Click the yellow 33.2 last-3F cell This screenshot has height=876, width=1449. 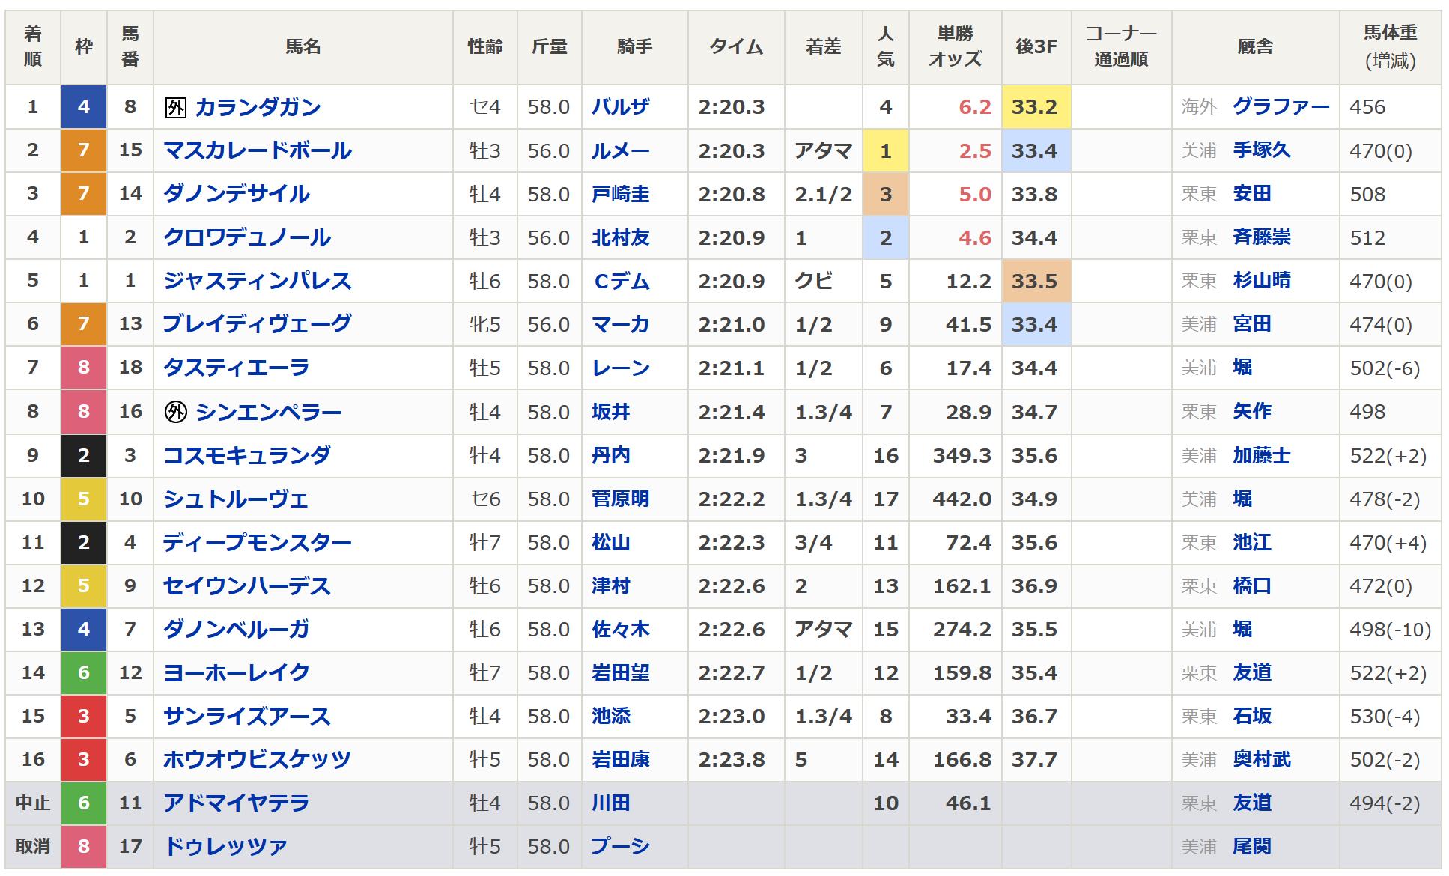click(1035, 107)
